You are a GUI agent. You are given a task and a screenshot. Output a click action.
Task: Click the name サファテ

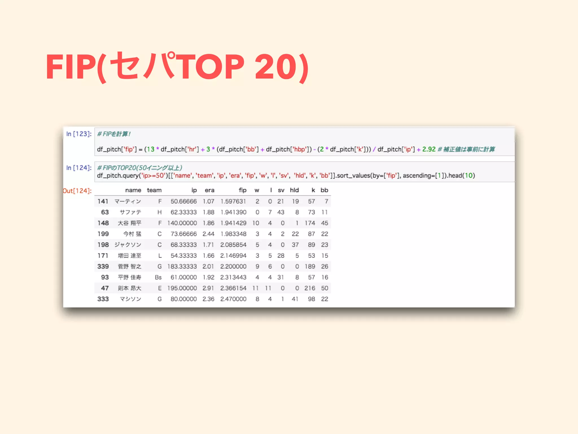pyautogui.click(x=130, y=212)
